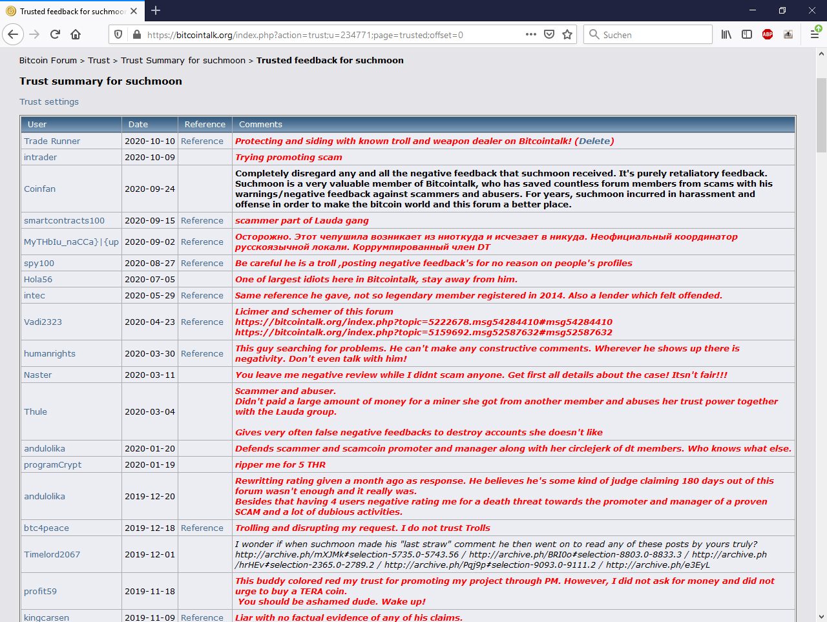Open Reference link dated 2020-09-02
Screen dimensions: 827x622
coord(202,242)
